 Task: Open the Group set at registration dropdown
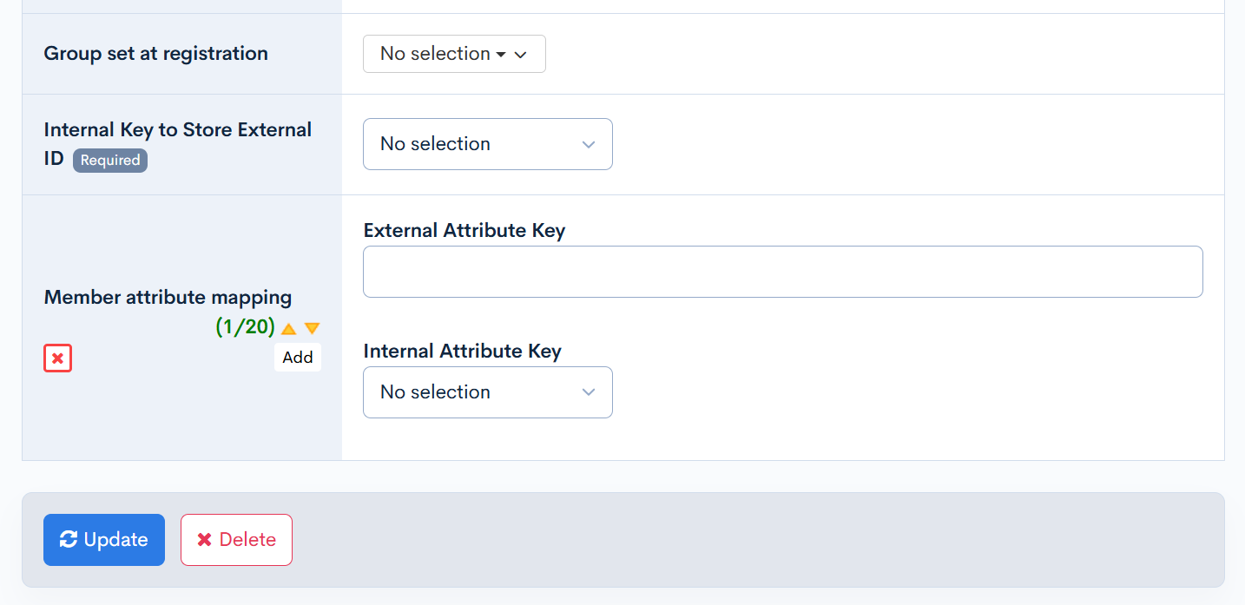[x=453, y=54]
